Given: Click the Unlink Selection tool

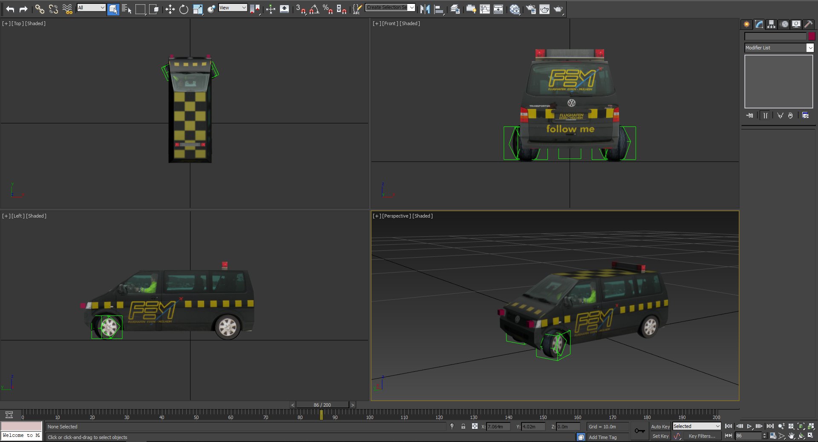Looking at the screenshot, I should [53, 9].
